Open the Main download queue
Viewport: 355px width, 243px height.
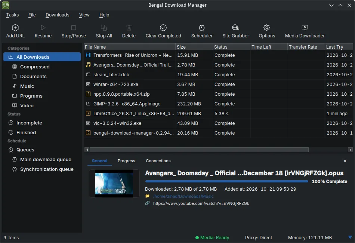pyautogui.click(x=42, y=159)
